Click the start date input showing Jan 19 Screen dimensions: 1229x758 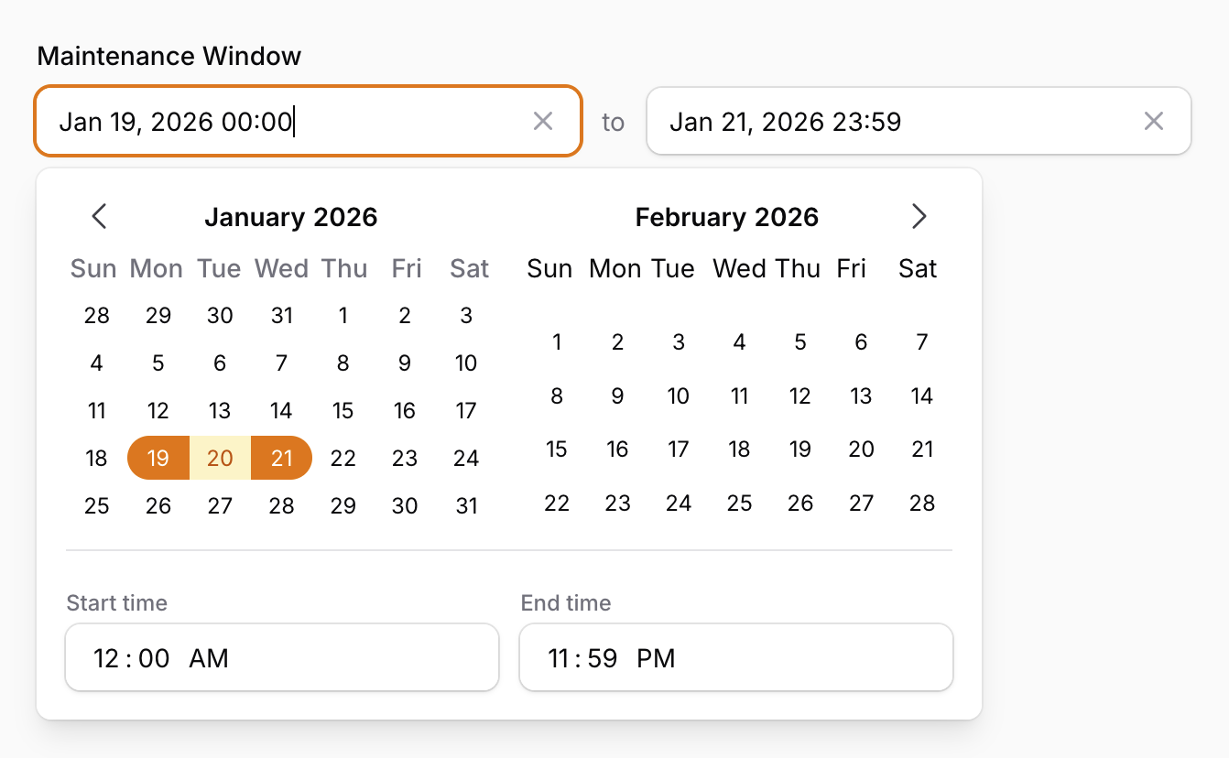275,120
